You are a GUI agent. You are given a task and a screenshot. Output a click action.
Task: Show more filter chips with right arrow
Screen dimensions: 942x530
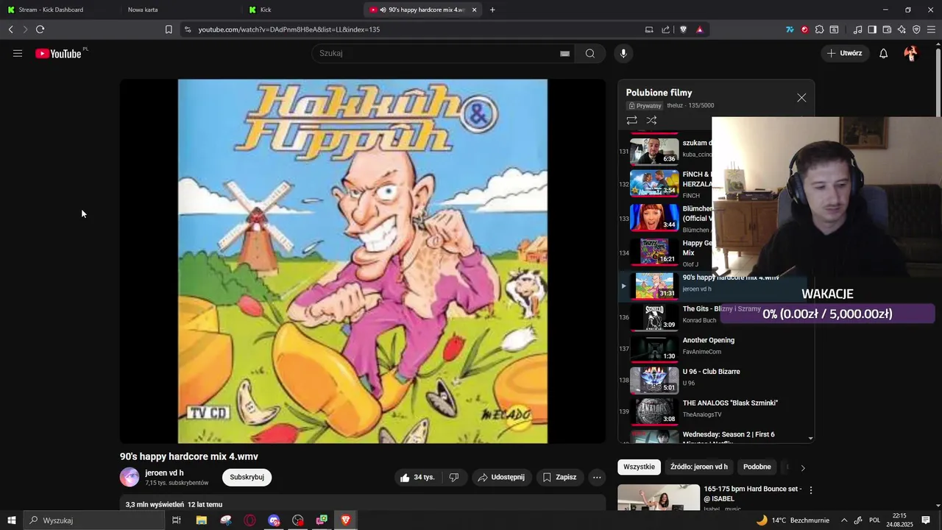[x=803, y=467]
